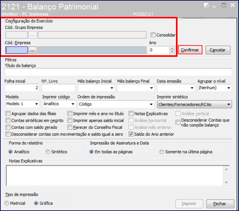Click the Imprimir button
This screenshot has width=239, height=211.
(189, 204)
